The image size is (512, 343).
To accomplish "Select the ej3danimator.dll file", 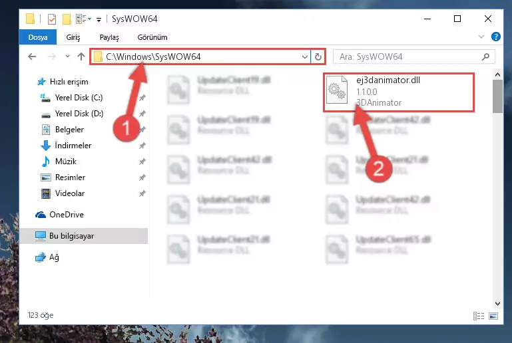I will tap(399, 92).
